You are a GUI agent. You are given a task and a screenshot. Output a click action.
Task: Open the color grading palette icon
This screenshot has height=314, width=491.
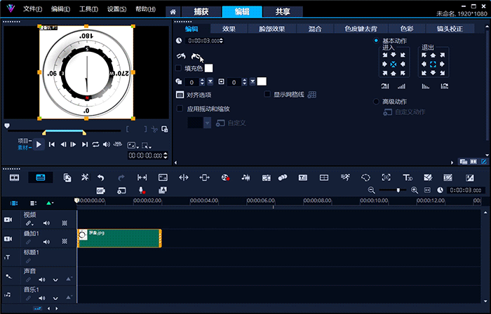[x=225, y=177]
